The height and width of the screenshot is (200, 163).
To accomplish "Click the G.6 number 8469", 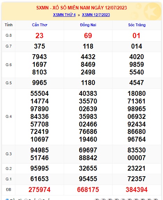I will [x=88, y=64].
